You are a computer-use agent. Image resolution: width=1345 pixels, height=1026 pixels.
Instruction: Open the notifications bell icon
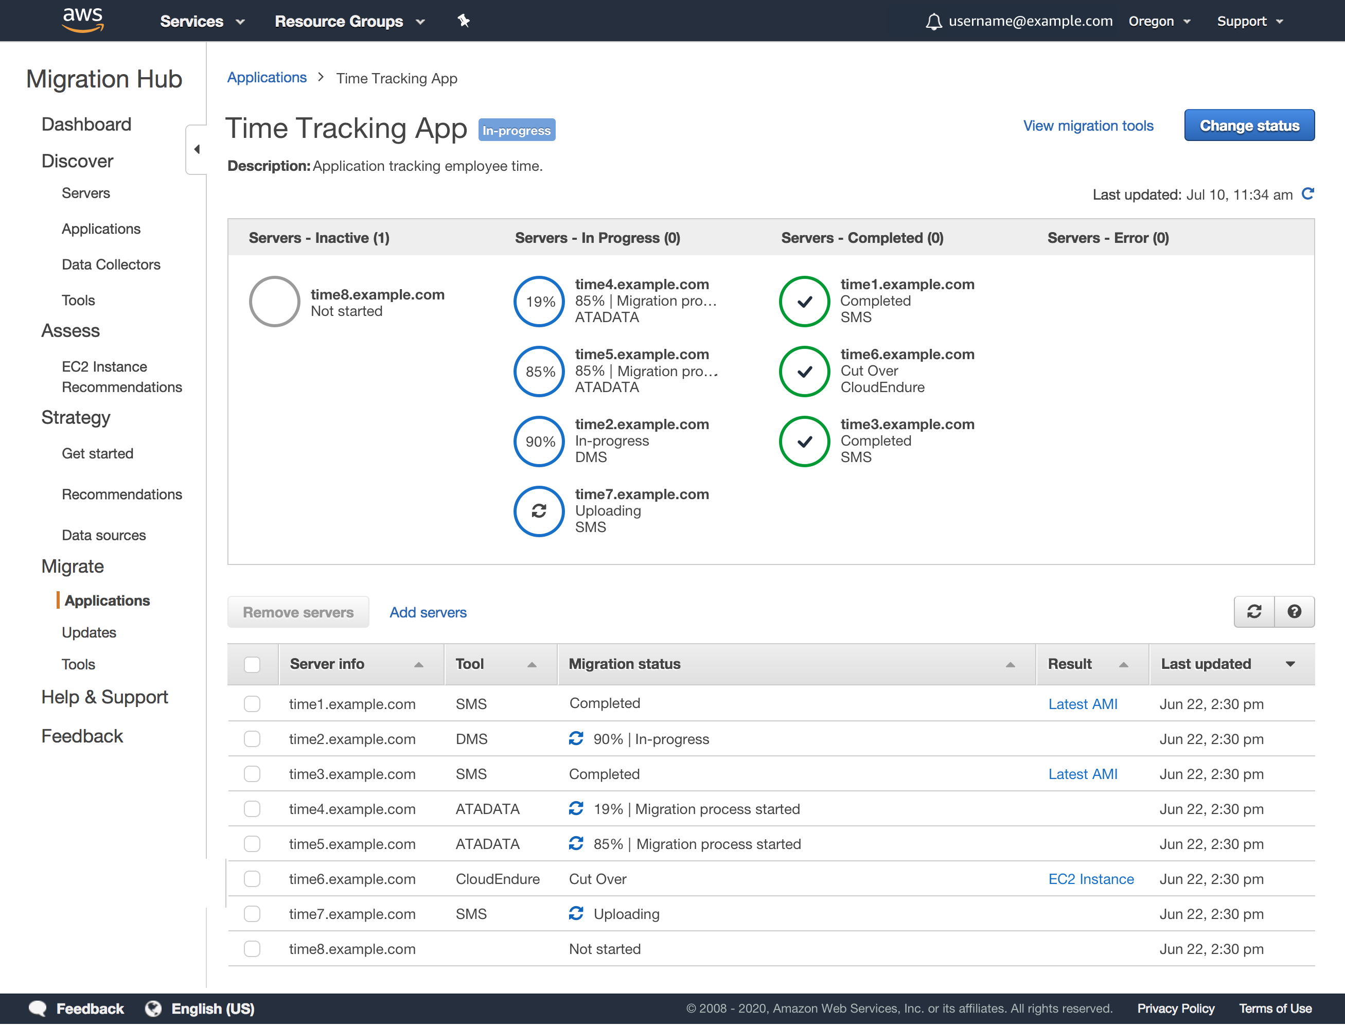click(933, 22)
